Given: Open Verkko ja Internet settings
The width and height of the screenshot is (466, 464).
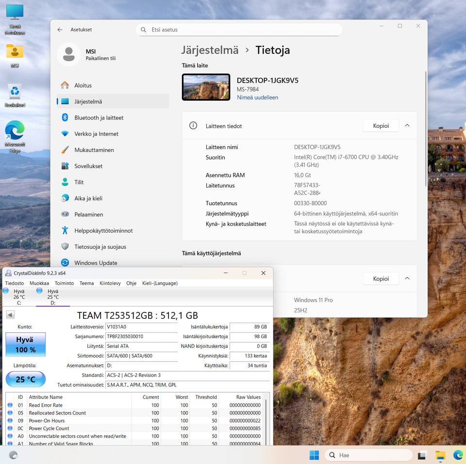Looking at the screenshot, I should (x=96, y=134).
